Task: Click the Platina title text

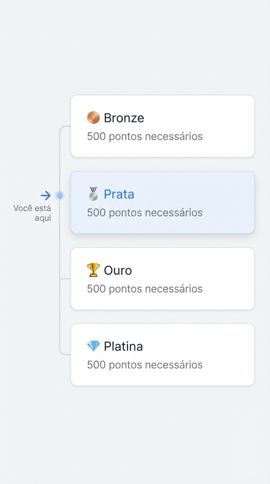Action: (x=123, y=346)
